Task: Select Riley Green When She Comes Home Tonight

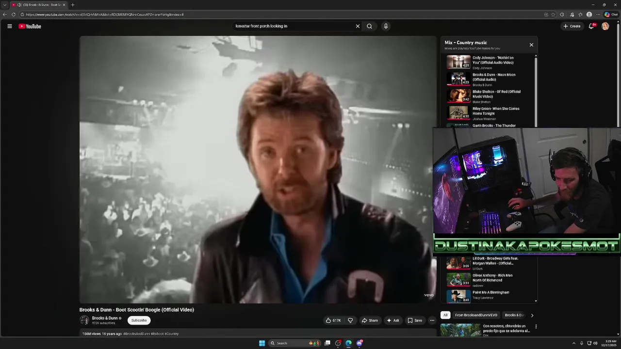Action: click(490, 113)
